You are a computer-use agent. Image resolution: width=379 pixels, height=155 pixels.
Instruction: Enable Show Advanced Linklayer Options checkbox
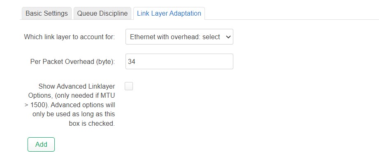129,86
